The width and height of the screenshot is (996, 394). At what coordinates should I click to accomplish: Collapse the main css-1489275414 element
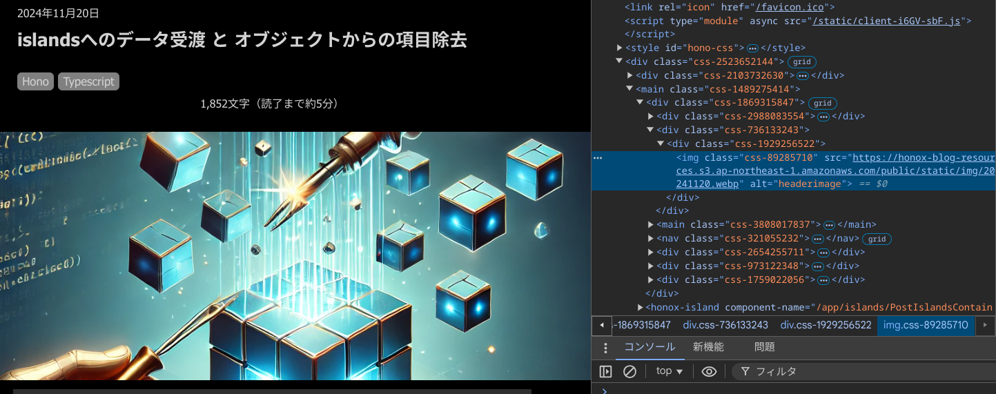pyautogui.click(x=629, y=89)
